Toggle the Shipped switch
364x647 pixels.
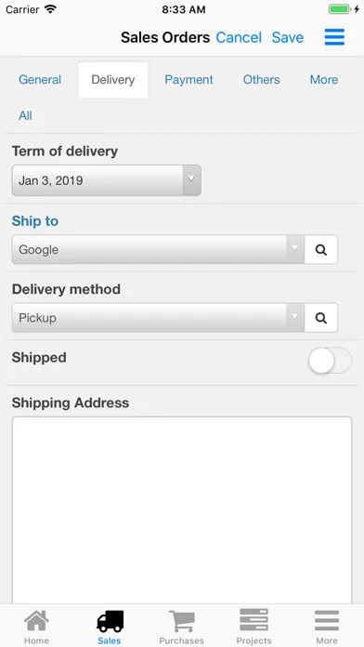click(330, 361)
